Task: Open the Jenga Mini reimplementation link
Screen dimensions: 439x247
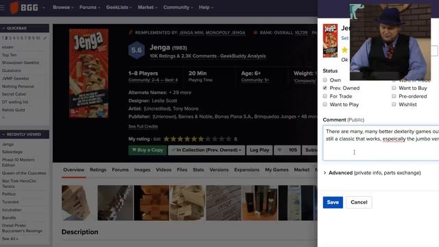Action: pos(191,33)
